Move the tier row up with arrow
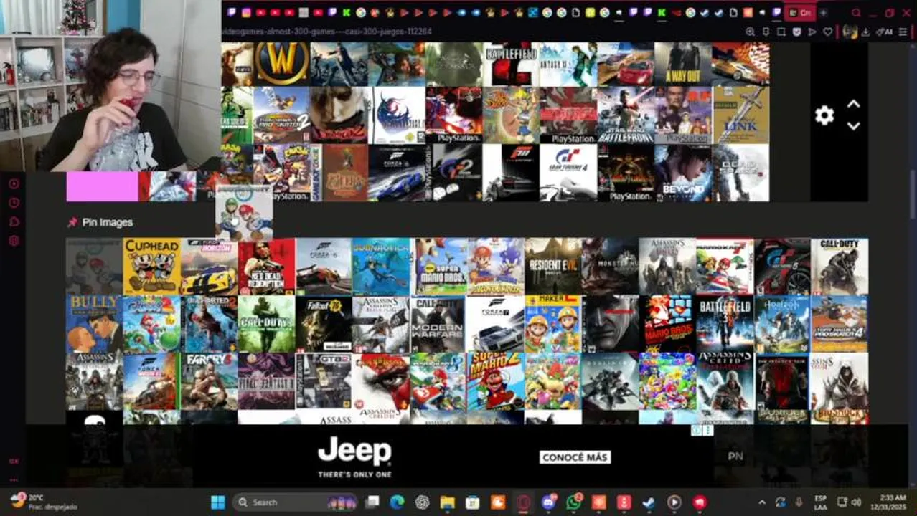 [853, 105]
